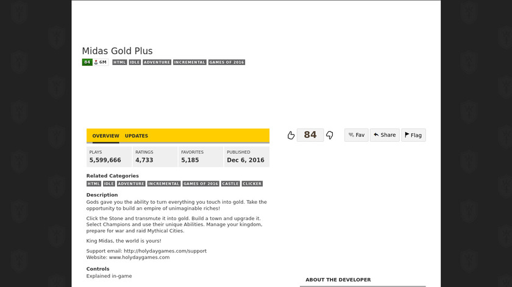Switch to the Updates tab
This screenshot has width=512, height=287.
[137, 136]
